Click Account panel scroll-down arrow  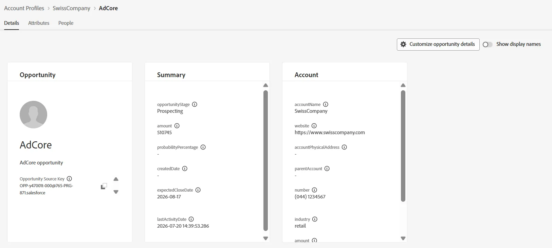pyautogui.click(x=403, y=238)
